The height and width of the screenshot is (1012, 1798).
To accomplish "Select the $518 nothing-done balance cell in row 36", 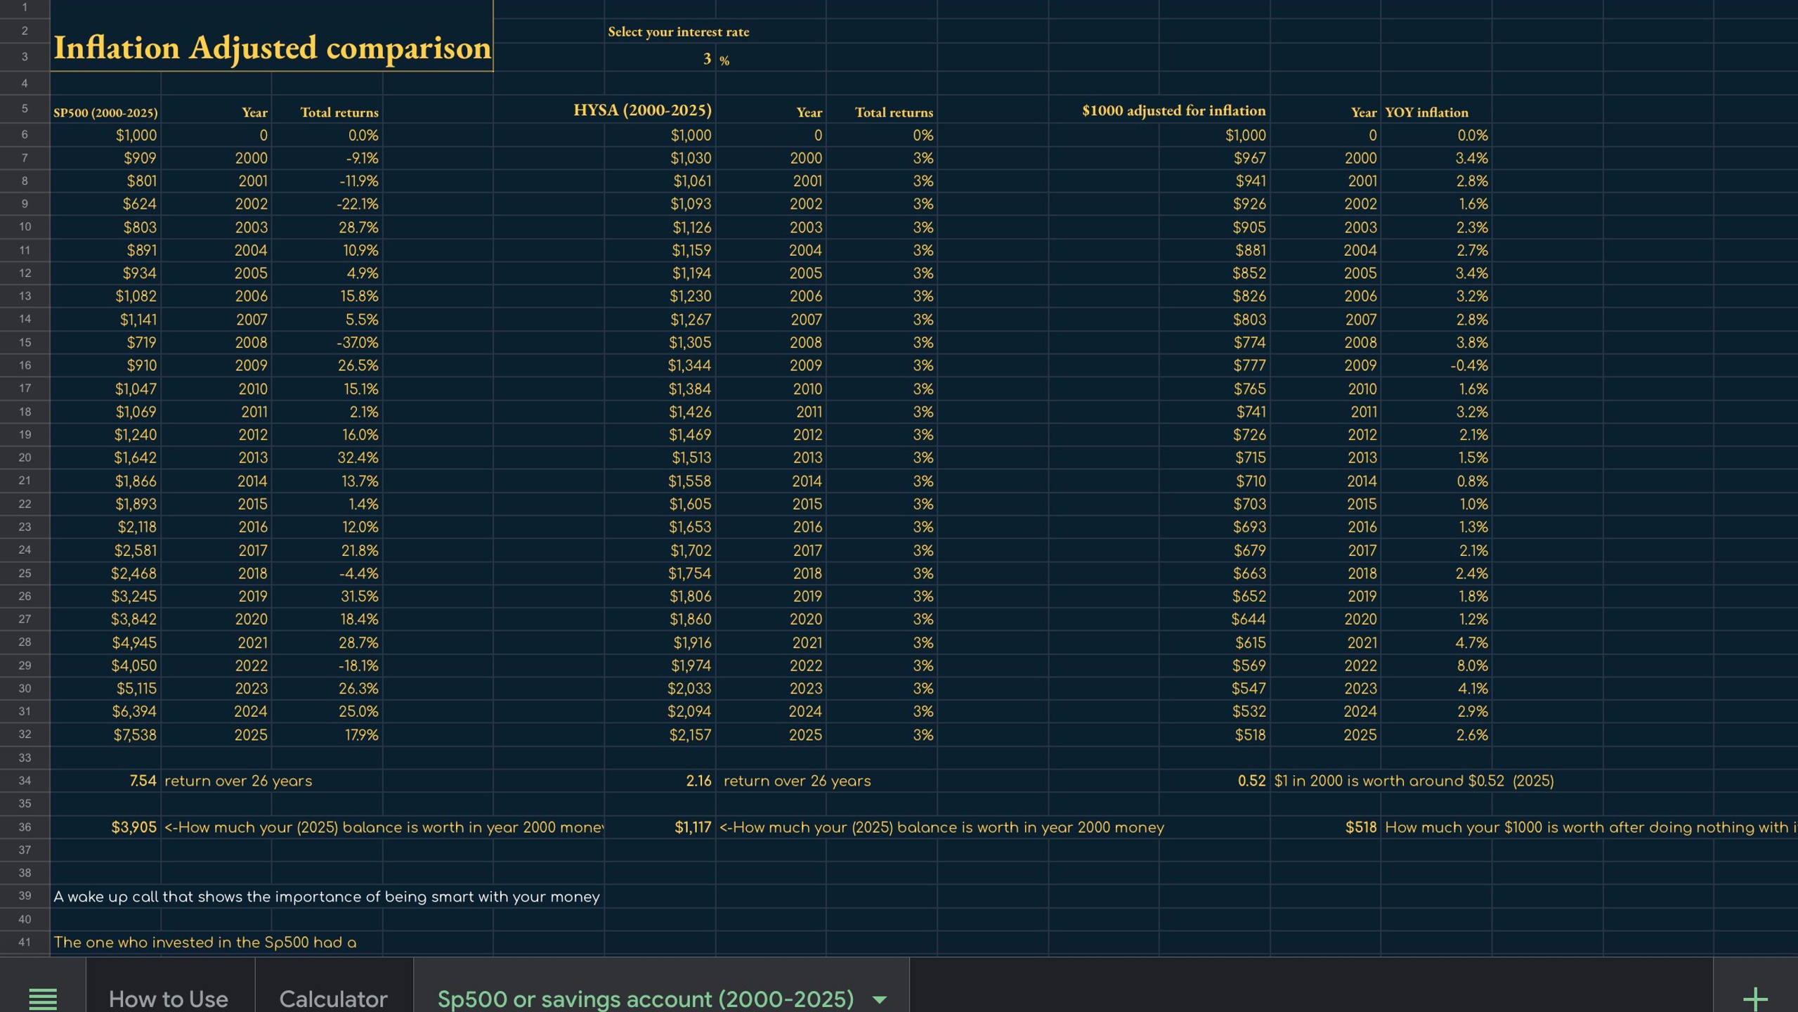I will click(1325, 827).
